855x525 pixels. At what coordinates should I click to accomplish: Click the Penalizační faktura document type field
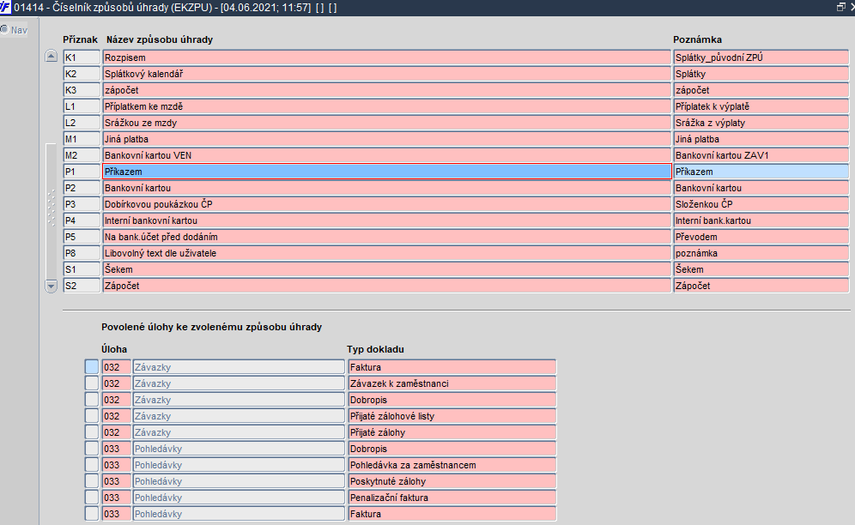(x=452, y=498)
